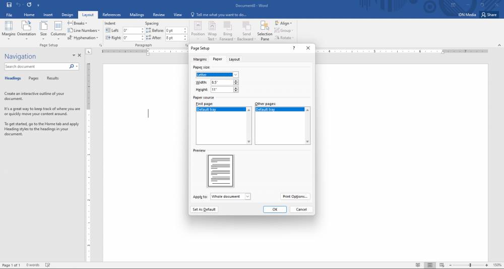The image size is (504, 269).
Task: Click the Spacing After stepper
Action: [185, 38]
